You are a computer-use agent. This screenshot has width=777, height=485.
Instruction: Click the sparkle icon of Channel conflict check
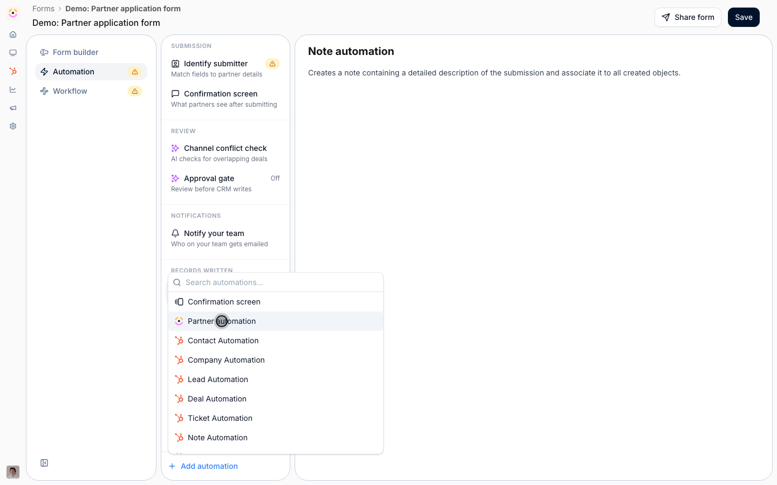click(x=175, y=148)
